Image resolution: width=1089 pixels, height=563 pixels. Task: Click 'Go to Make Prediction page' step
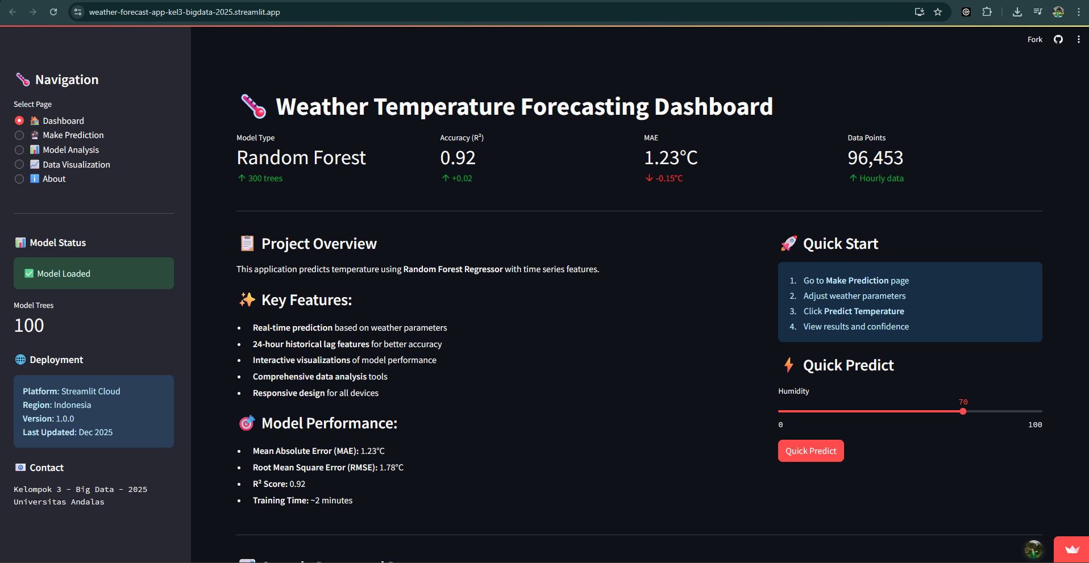[856, 281]
